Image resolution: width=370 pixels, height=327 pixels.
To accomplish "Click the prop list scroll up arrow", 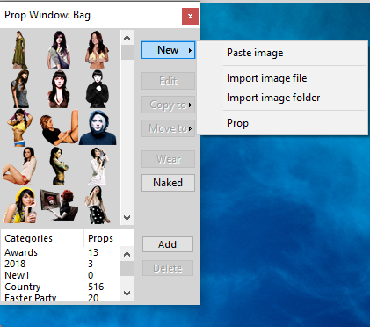I will 127,38.
